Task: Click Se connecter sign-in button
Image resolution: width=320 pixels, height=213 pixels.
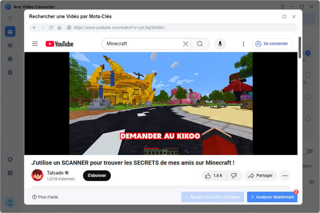Action: pos(272,44)
